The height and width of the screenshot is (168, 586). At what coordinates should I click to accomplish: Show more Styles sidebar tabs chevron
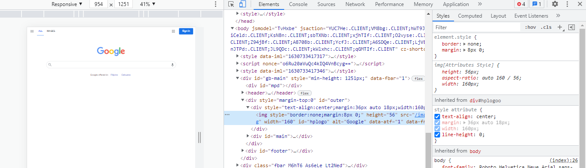(x=558, y=16)
